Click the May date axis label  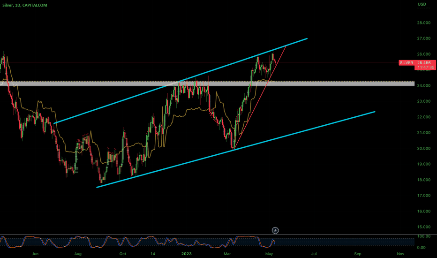coord(269,254)
